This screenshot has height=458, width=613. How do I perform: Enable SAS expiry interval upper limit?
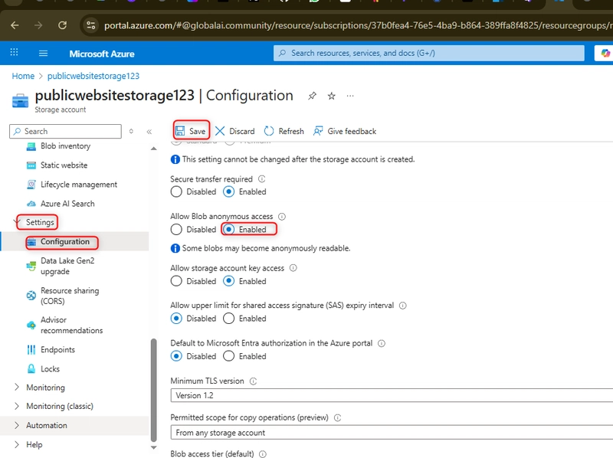coord(228,319)
